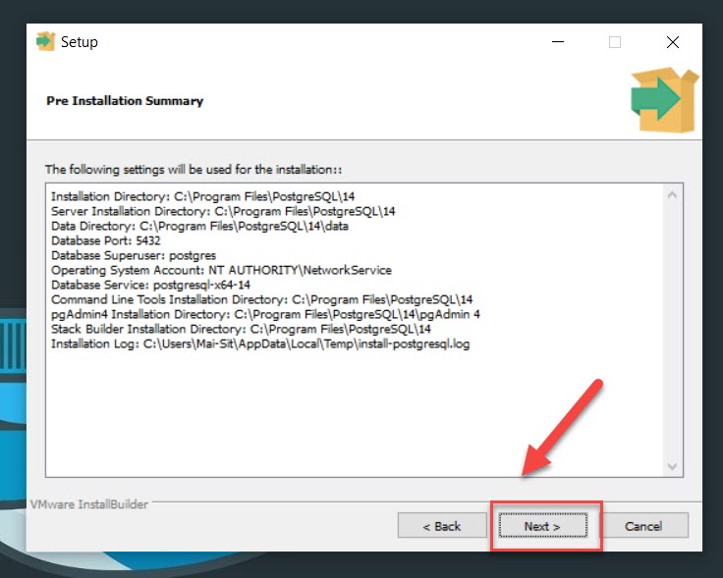This screenshot has width=723, height=578.
Task: Click the Setup installer icon in title bar
Action: 45,42
